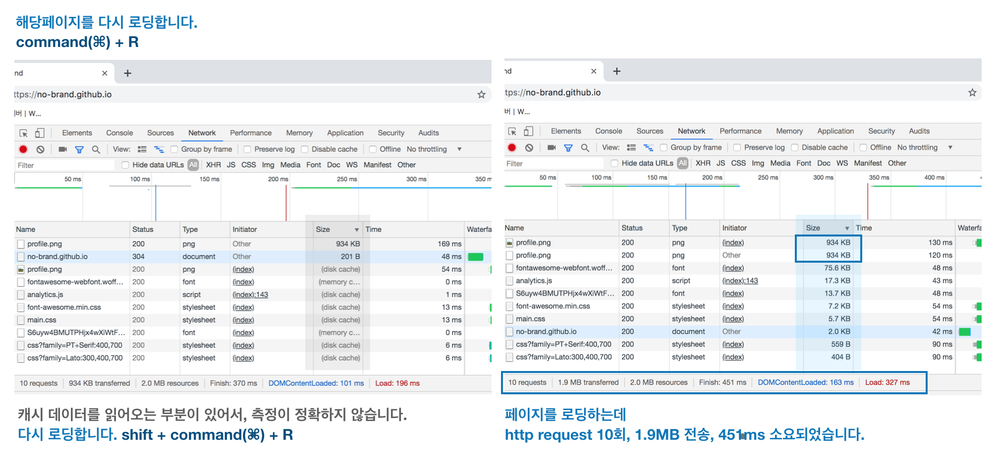
Task: Check Hide data URLs in left DevTools
Action: click(x=125, y=165)
